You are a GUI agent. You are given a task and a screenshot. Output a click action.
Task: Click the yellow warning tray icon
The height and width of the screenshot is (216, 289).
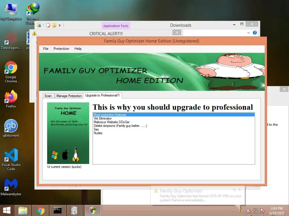point(240,211)
